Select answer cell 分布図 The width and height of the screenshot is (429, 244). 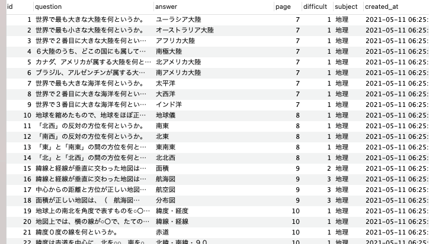click(165, 201)
